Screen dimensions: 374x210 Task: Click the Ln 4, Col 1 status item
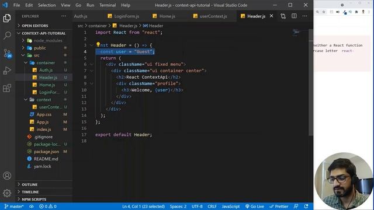click(143, 206)
